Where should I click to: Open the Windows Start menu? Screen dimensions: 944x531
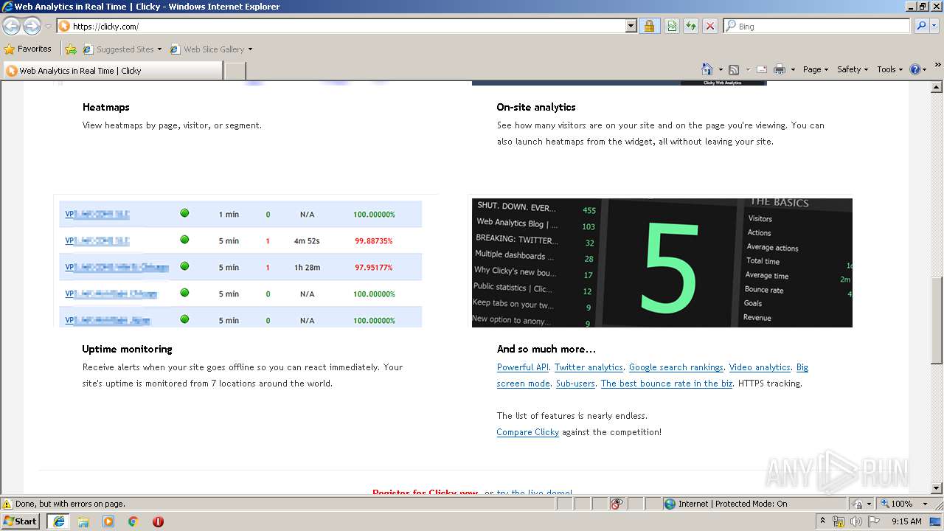coord(21,521)
